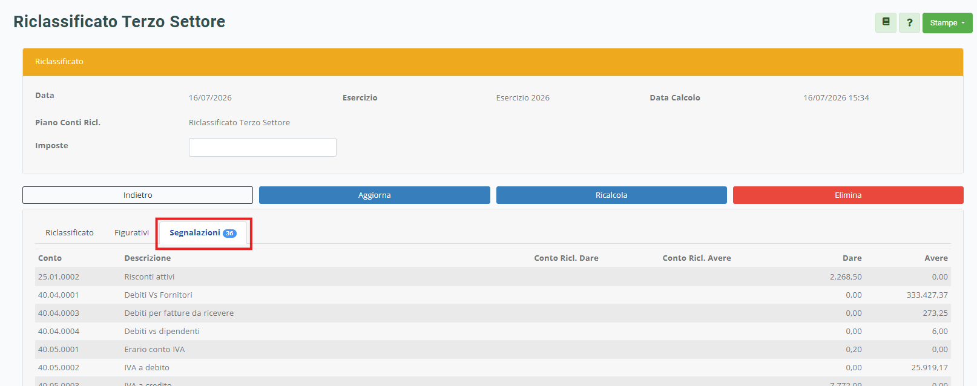Click the Conto Ricl. Avere column header
The height and width of the screenshot is (386, 977).
[697, 258]
